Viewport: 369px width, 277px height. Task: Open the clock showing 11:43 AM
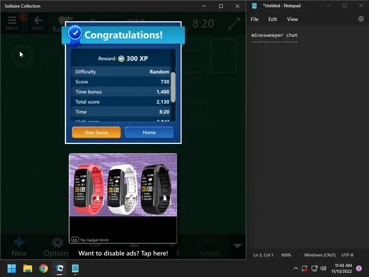(342, 268)
